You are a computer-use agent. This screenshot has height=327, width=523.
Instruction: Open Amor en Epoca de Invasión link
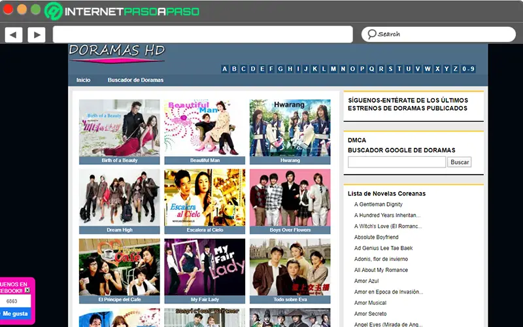pyautogui.click(x=388, y=292)
